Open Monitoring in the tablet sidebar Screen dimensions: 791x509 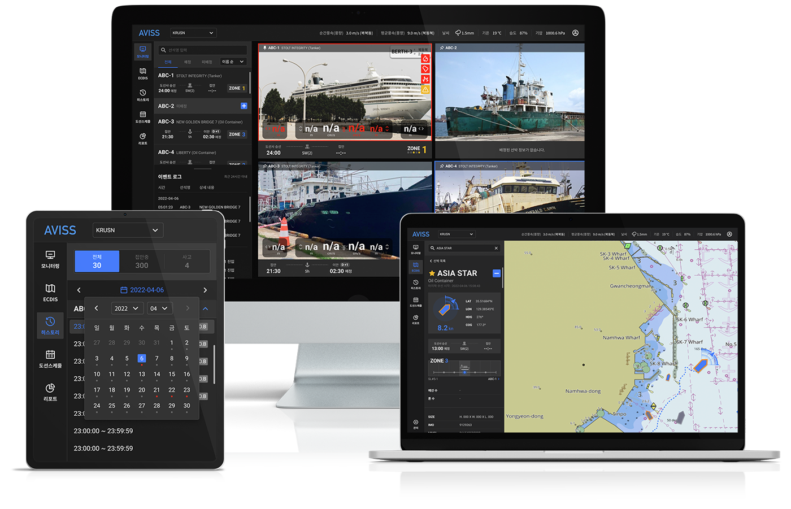[50, 259]
